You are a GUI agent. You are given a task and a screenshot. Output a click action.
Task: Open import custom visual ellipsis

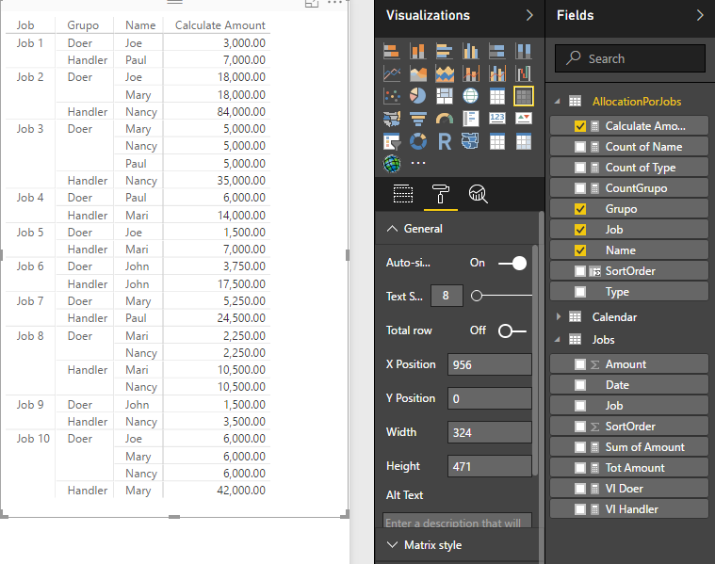417,163
